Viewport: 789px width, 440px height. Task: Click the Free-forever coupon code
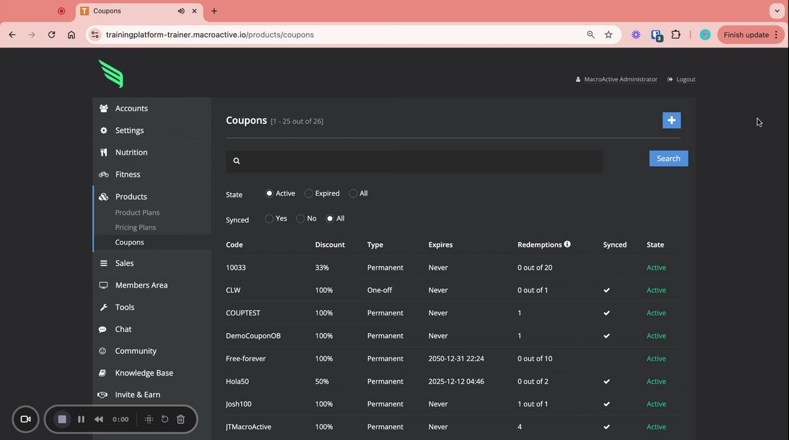[245, 359]
